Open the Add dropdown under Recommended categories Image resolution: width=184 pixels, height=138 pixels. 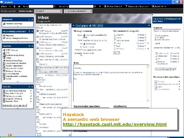point(117,53)
